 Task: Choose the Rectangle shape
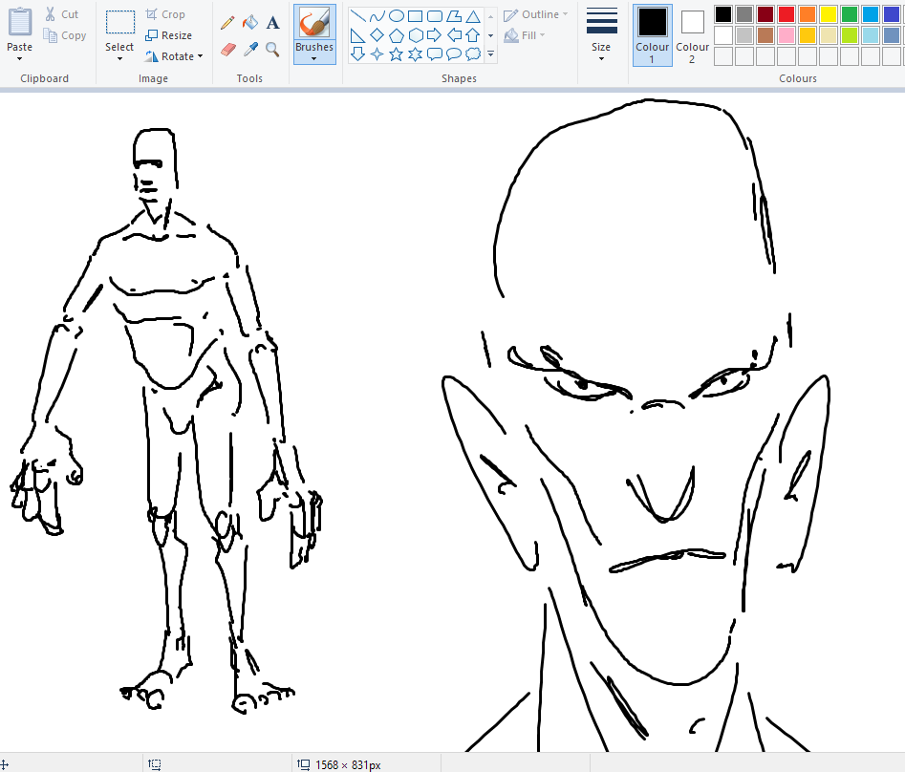pos(415,16)
